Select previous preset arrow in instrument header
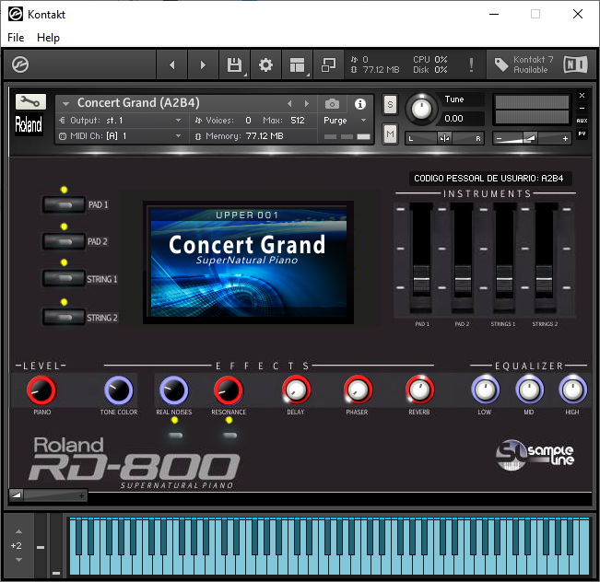The height and width of the screenshot is (582, 600). [x=289, y=104]
